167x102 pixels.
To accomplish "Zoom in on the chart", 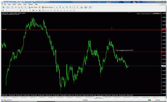I will (67, 7).
